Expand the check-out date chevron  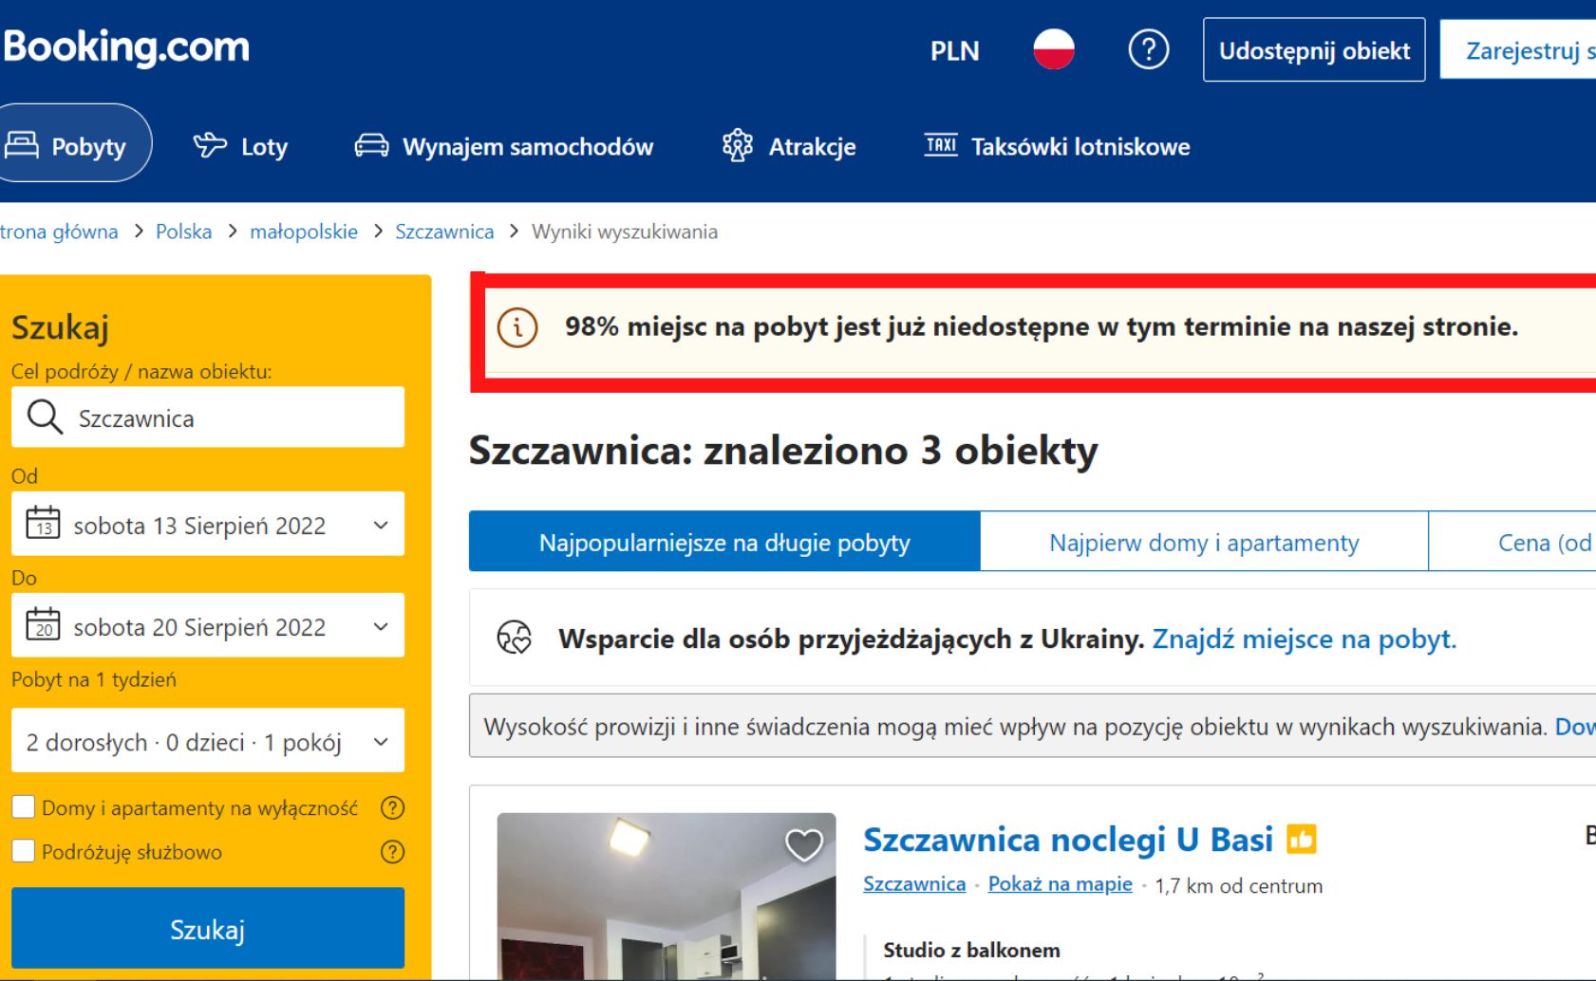[381, 626]
